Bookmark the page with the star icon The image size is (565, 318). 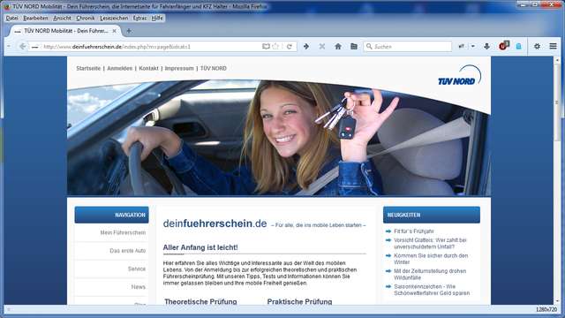click(275, 47)
